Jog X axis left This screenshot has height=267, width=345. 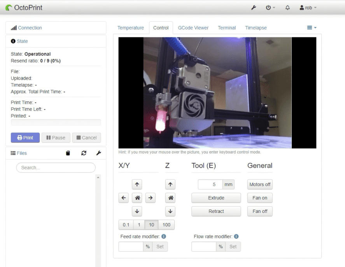click(123, 198)
